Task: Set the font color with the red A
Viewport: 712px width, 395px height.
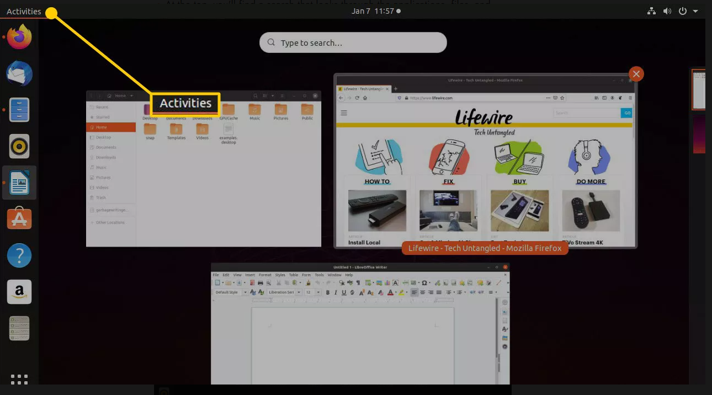Action: [390, 292]
